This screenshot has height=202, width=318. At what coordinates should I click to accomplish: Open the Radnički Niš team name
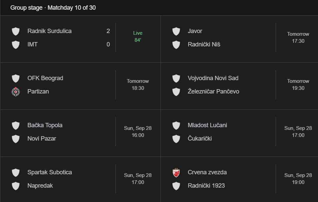(x=204, y=44)
